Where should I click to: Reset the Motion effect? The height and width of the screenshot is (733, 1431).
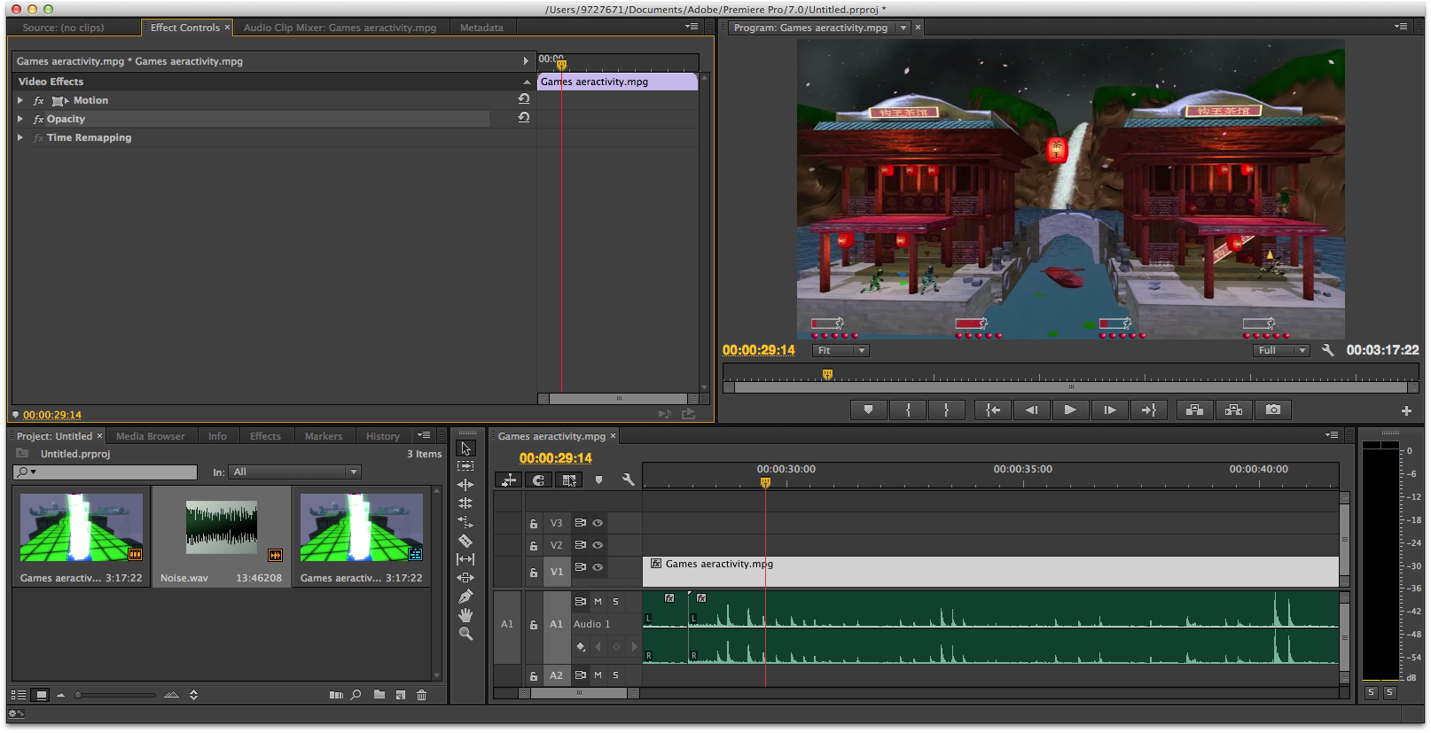[524, 99]
